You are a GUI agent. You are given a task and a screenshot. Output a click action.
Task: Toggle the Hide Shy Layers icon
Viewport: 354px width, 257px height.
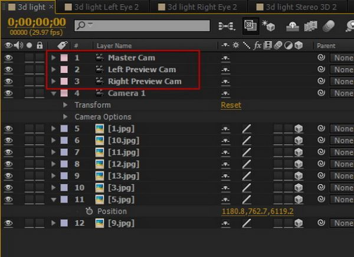(x=293, y=26)
